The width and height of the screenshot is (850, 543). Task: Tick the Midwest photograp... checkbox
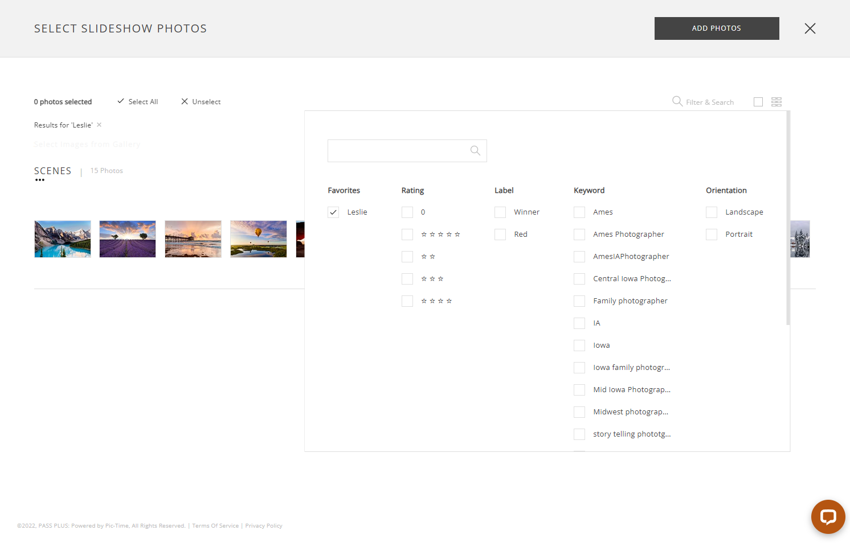[579, 412]
